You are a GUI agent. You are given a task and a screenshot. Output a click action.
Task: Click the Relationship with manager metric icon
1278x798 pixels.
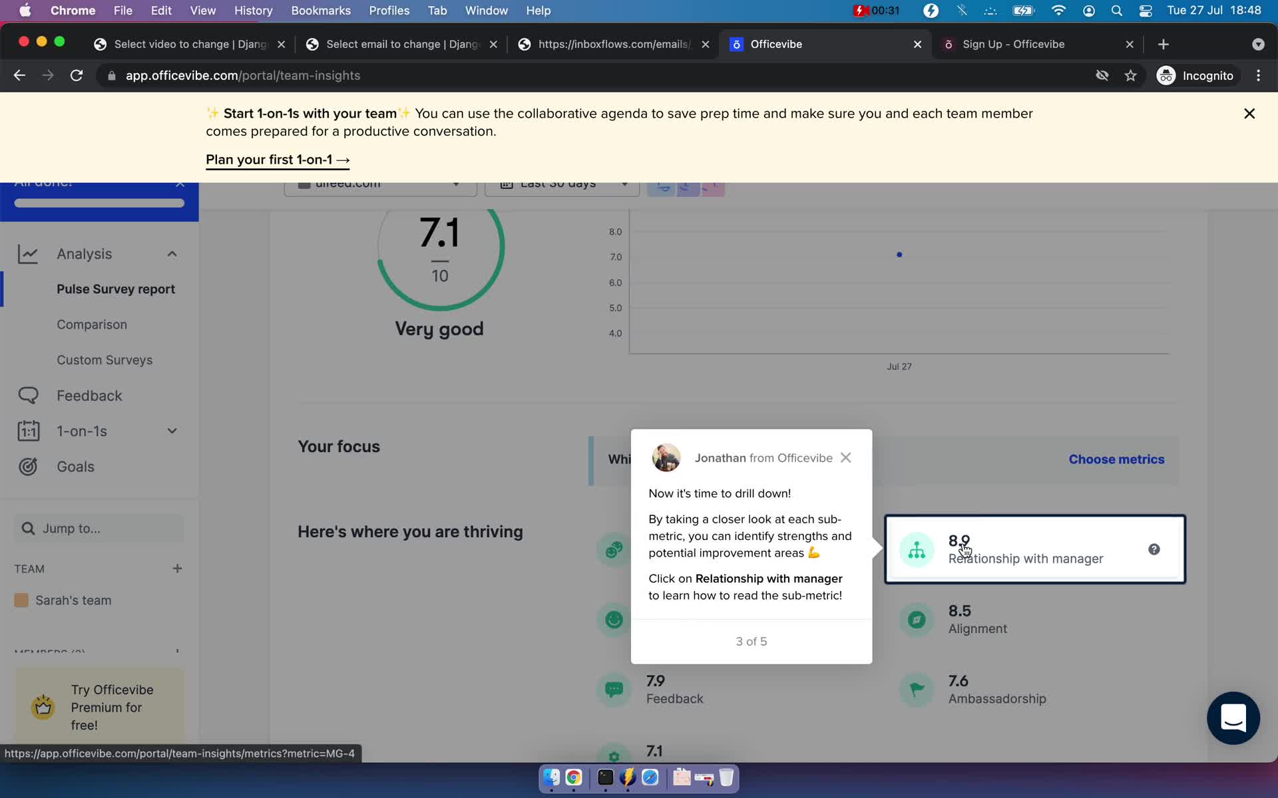click(917, 549)
